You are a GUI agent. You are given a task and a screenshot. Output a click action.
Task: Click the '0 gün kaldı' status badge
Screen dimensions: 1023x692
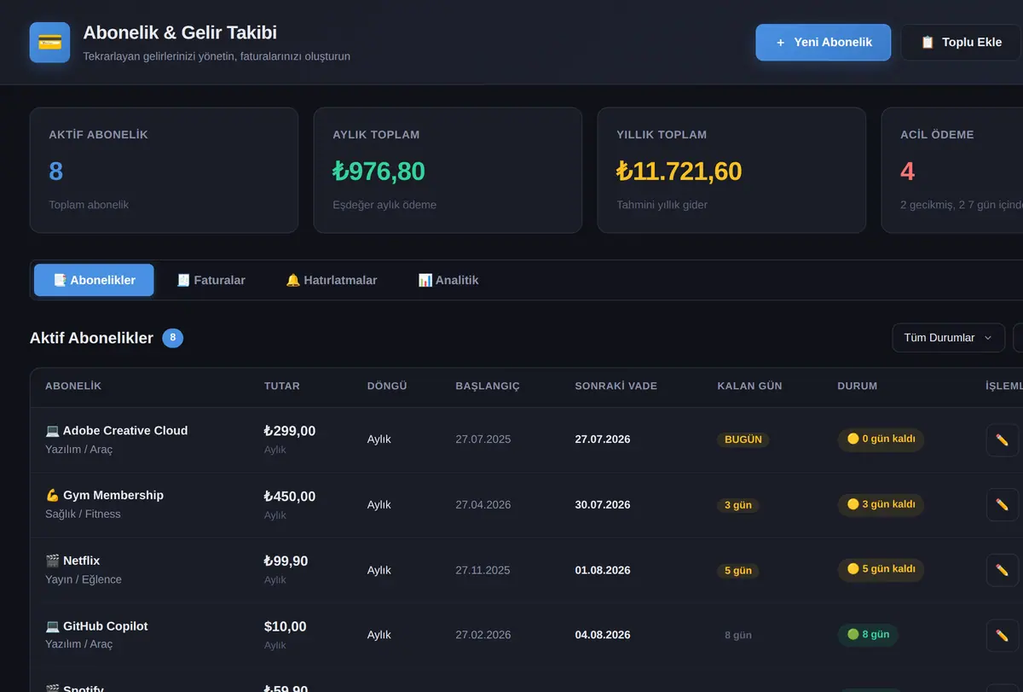click(881, 439)
